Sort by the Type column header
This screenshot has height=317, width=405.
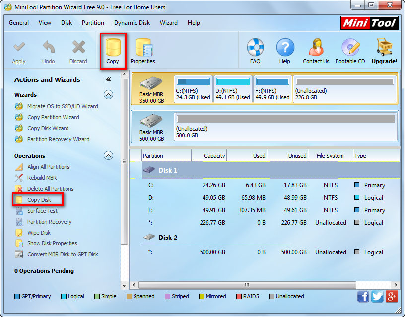tap(376, 156)
